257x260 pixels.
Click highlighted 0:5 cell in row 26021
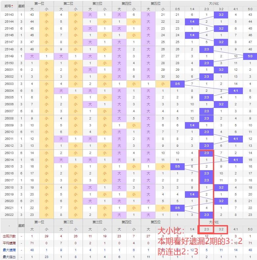click(x=177, y=208)
